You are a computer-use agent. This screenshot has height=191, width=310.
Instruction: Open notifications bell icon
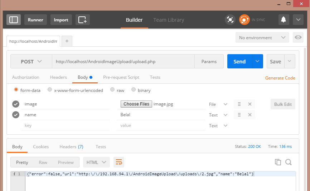[x=284, y=20]
